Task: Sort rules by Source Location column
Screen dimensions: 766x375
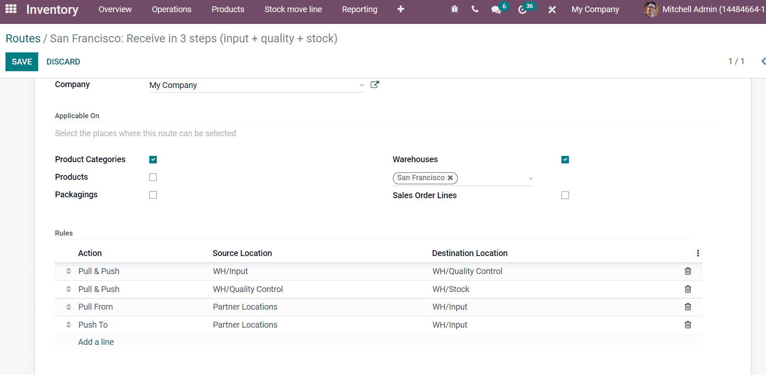Action: coord(242,253)
